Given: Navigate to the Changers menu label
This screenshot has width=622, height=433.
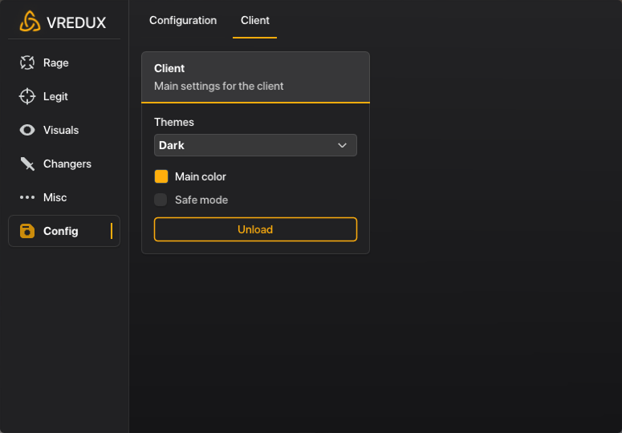Looking at the screenshot, I should click(67, 164).
